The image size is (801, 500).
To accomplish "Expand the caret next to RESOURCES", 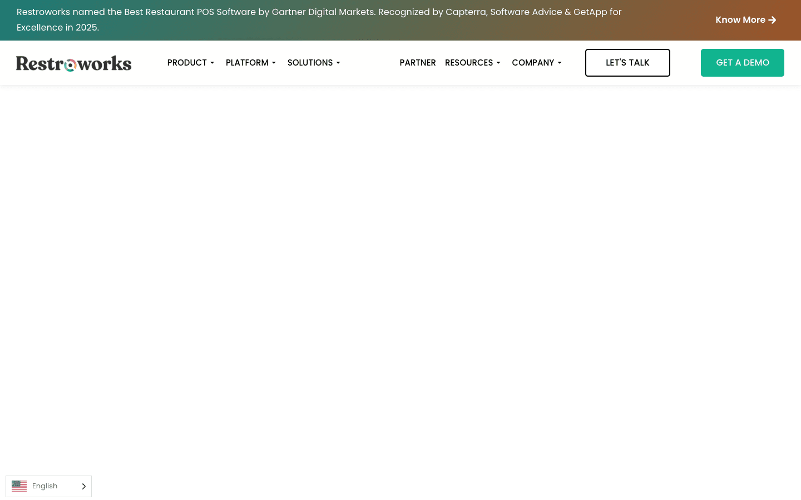I will 498,63.
